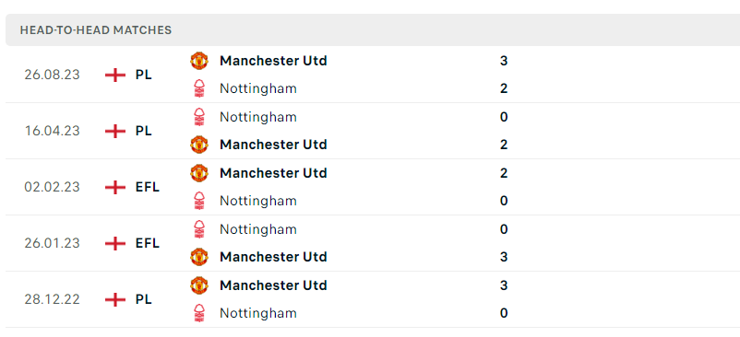Click the EFL label for 02.02.23
Screen dimensions: 740x337
pos(148,187)
